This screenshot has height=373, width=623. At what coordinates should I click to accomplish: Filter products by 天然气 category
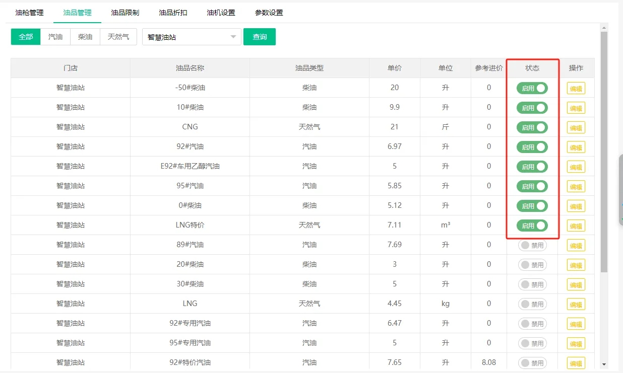(x=118, y=37)
